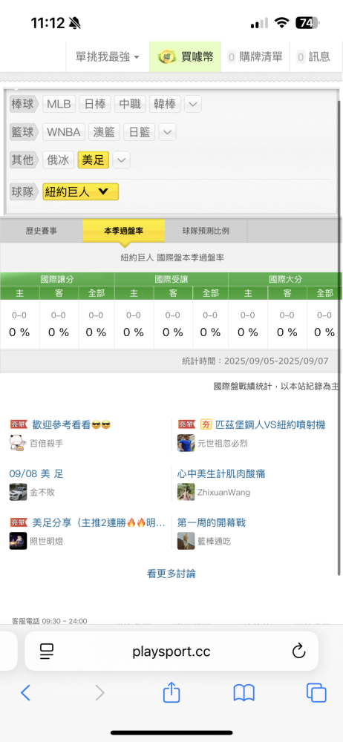This screenshot has width=343, height=742.
Task: Tap 亮單 badge beside 歡迎參考看看
Action: tap(19, 424)
